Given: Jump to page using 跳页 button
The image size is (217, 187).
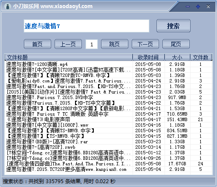Looking at the screenshot, I should [x=115, y=44].
